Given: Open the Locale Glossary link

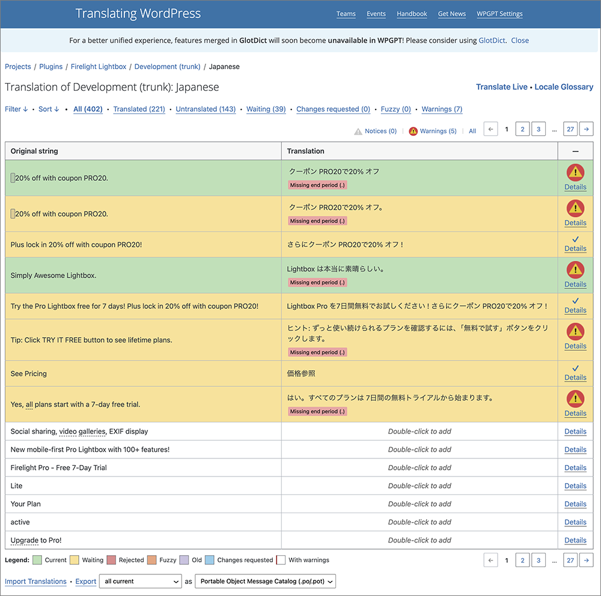Looking at the screenshot, I should point(564,87).
